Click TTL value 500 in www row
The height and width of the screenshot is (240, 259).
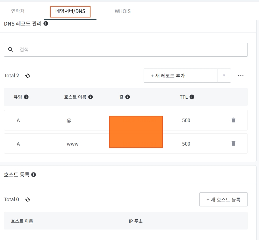[x=186, y=144]
